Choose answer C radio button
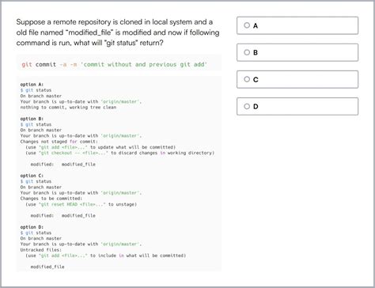375x288 pixels. point(247,79)
